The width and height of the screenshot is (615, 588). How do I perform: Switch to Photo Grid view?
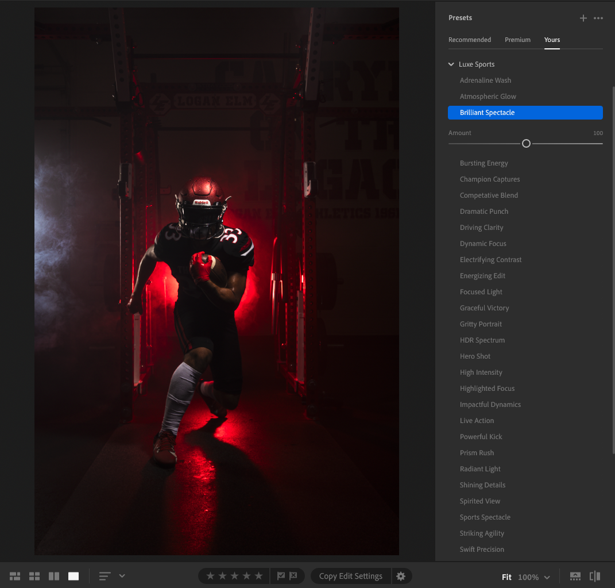(x=15, y=576)
